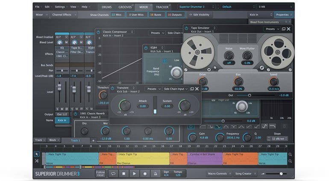Image resolution: width=329 pixels, height=181 pixels.
Task: Open Song Creator
Action: click(244, 174)
